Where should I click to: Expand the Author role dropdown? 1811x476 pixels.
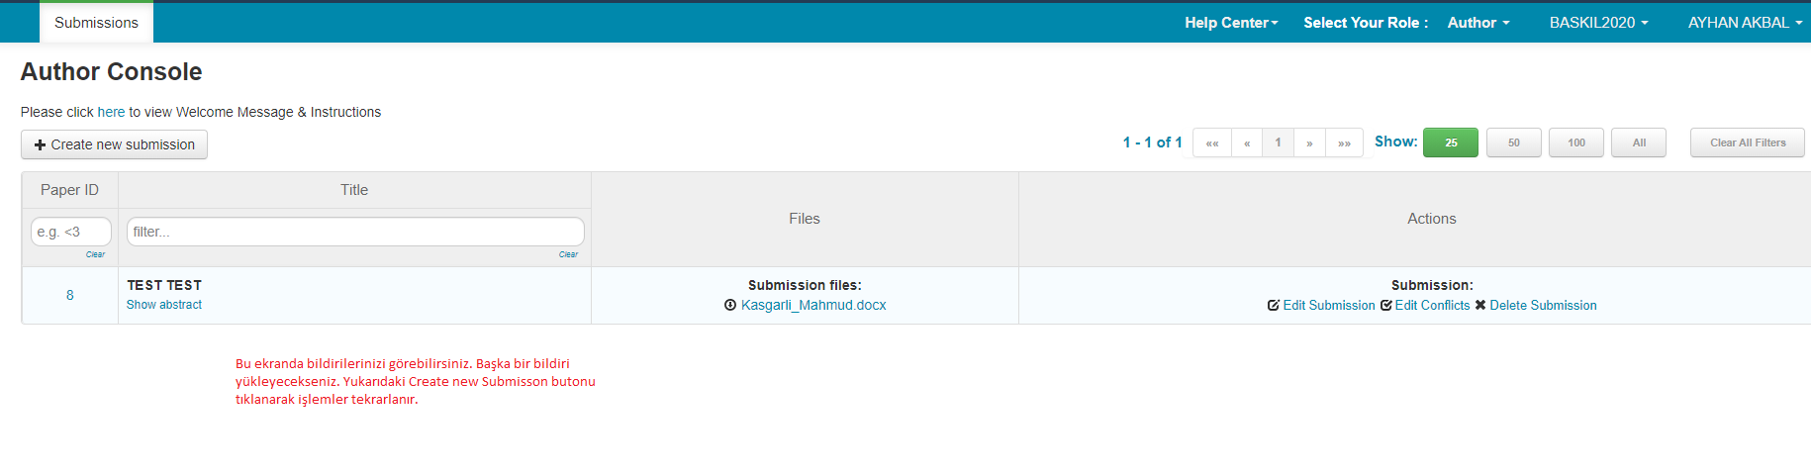tap(1478, 23)
